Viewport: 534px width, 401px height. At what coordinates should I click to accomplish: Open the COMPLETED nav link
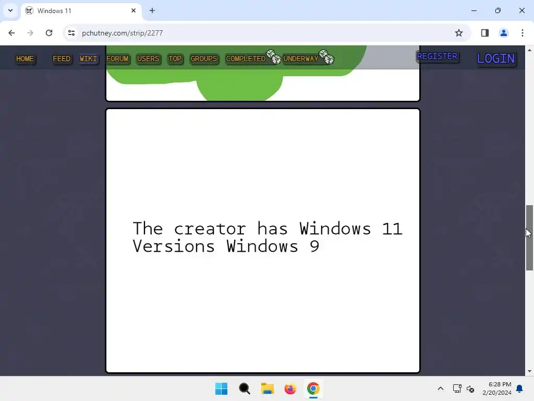point(246,58)
